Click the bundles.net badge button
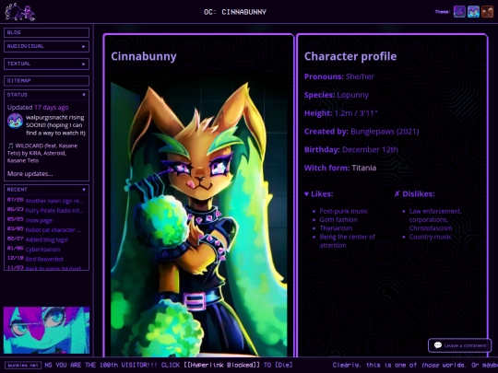 click(x=23, y=366)
